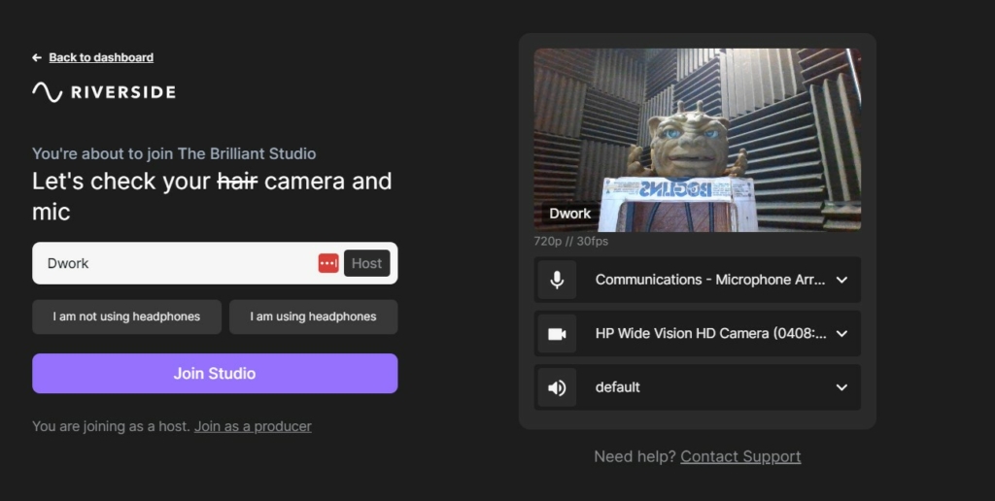The image size is (995, 501).
Task: Expand the chevron beside the camera selection
Action: pyautogui.click(x=841, y=334)
